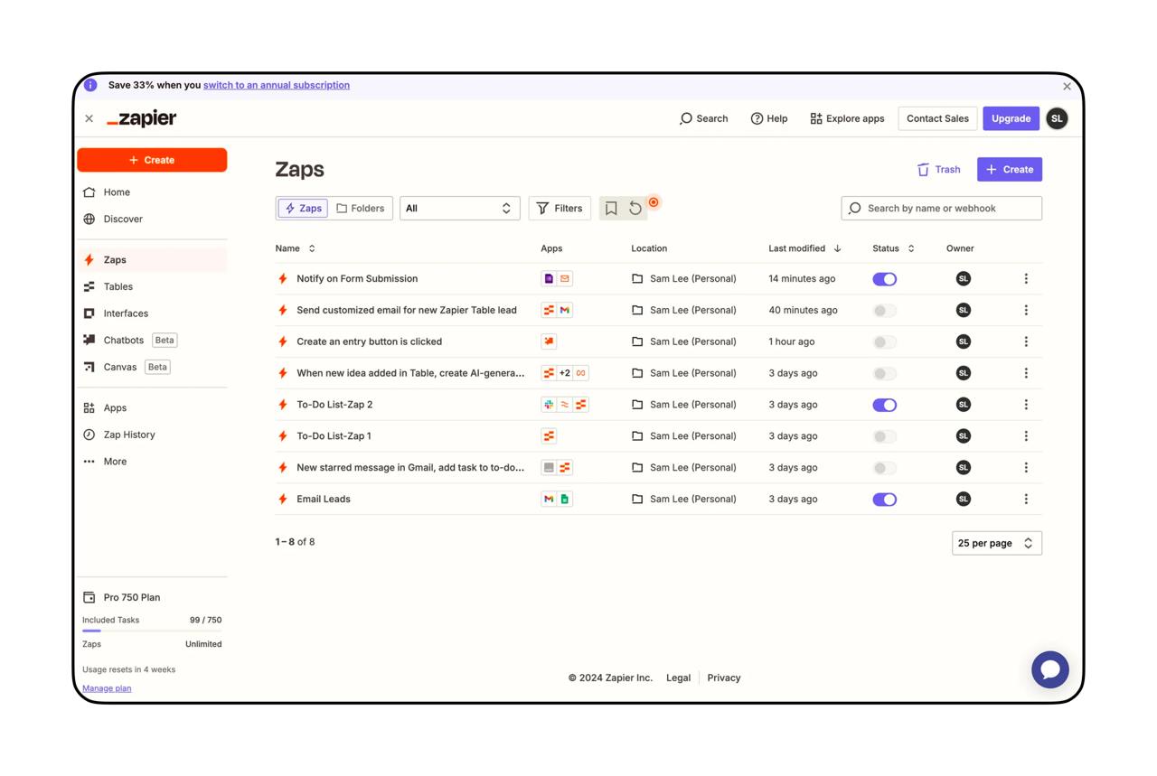Open the Manage plan link

click(x=107, y=688)
